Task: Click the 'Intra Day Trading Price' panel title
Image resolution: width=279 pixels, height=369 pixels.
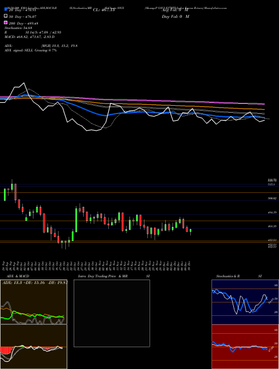Action: (97, 276)
